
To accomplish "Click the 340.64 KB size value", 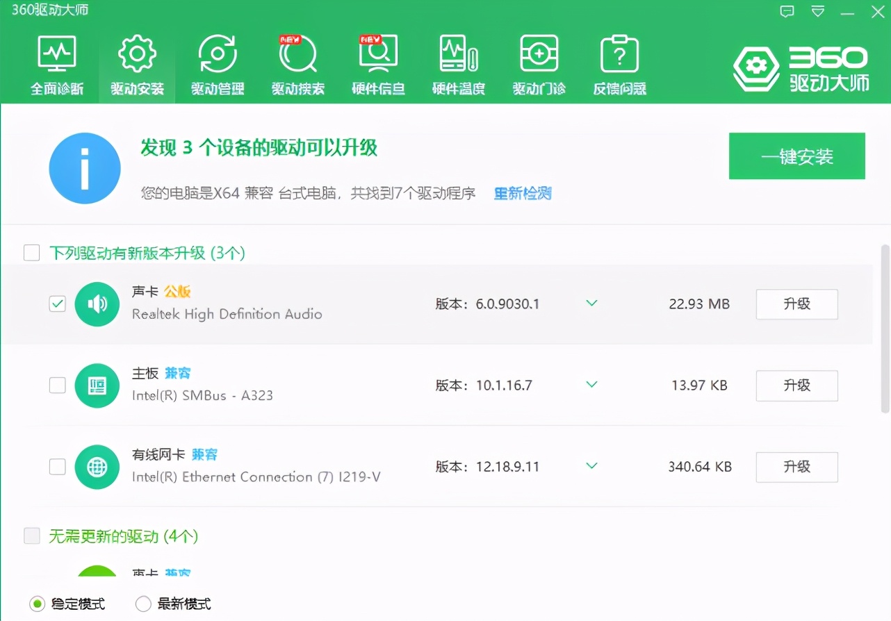I will (x=700, y=467).
